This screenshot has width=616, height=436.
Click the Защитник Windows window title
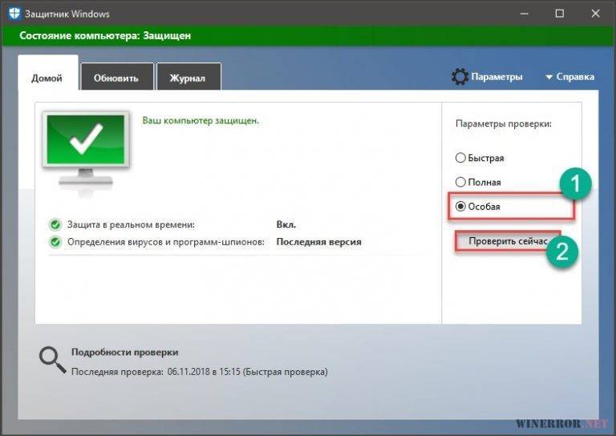point(67,14)
